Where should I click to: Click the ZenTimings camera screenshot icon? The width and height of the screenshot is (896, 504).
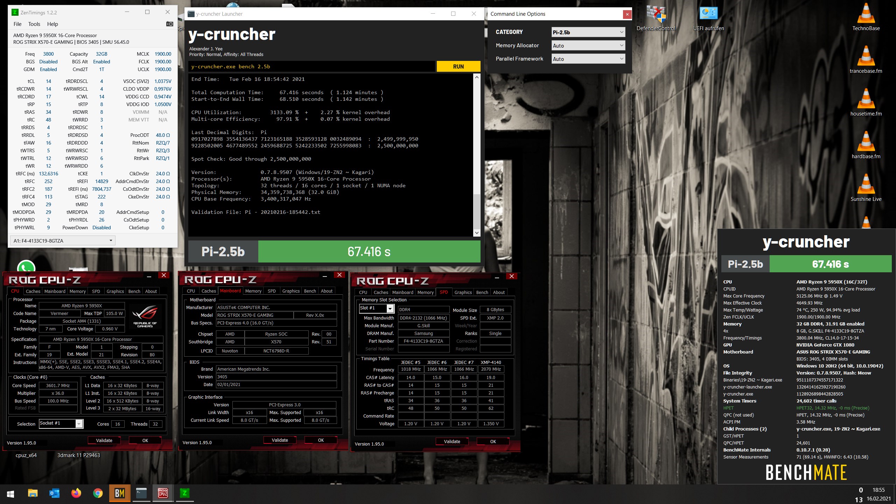click(x=169, y=24)
